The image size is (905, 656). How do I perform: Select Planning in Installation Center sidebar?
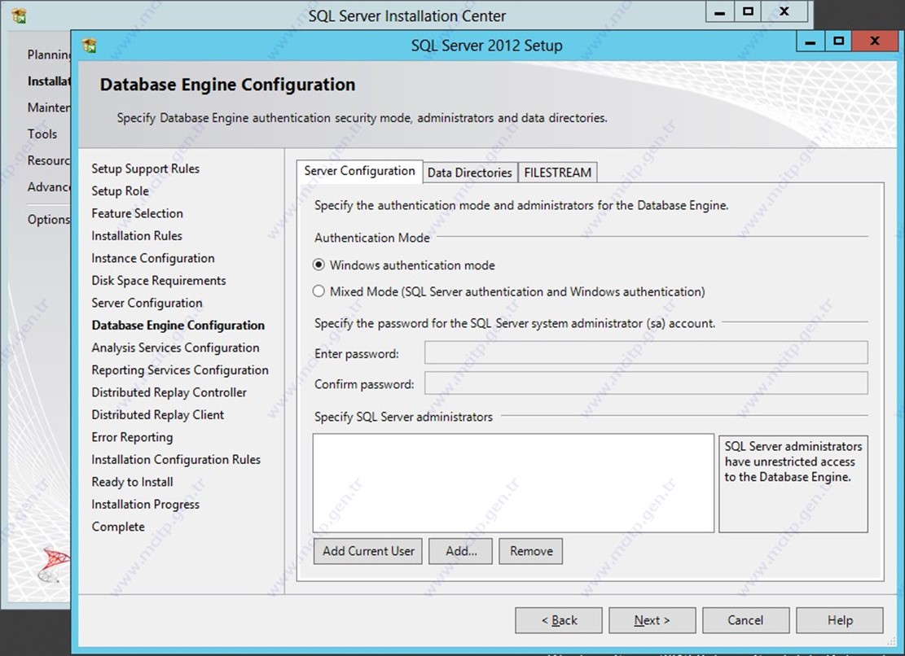tap(49, 55)
